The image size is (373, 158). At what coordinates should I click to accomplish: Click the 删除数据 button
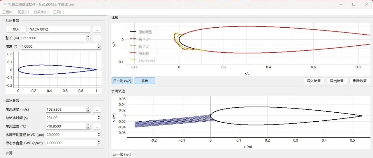[x=360, y=81]
